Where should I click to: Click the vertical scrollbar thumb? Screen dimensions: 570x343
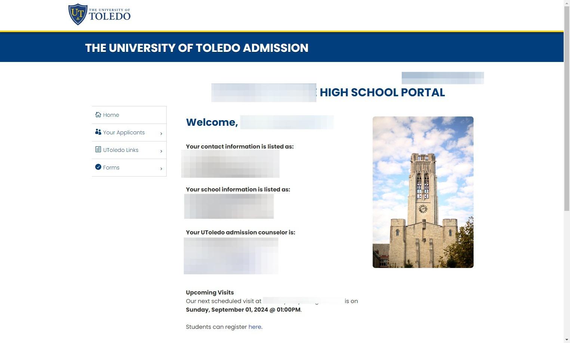click(x=567, y=108)
